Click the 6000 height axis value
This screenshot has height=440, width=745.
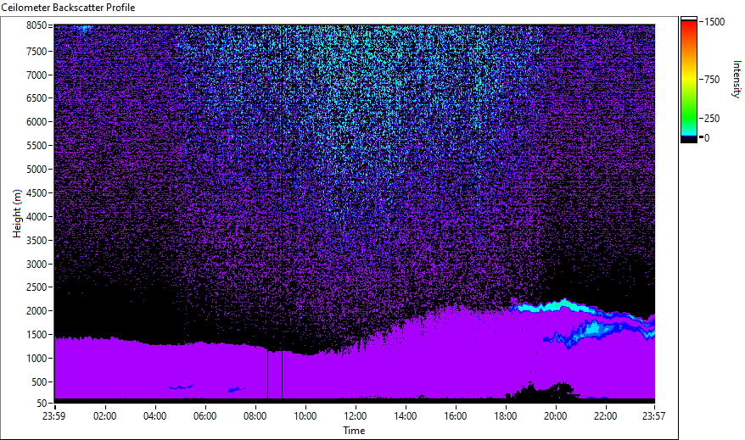[36, 122]
